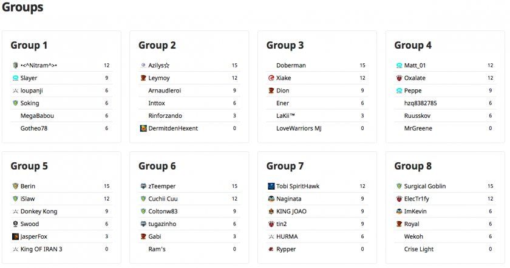Open Doberman's player page
Viewport: 510px width, 268px height.
291,65
